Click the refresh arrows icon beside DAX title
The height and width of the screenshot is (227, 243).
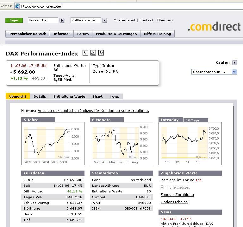(x=101, y=53)
